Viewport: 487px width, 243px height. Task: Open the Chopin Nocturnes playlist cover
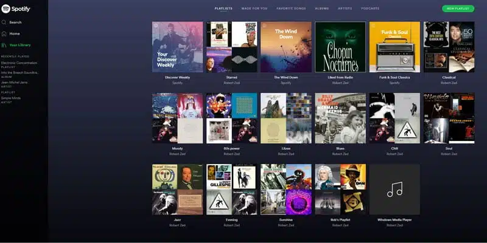click(x=340, y=47)
